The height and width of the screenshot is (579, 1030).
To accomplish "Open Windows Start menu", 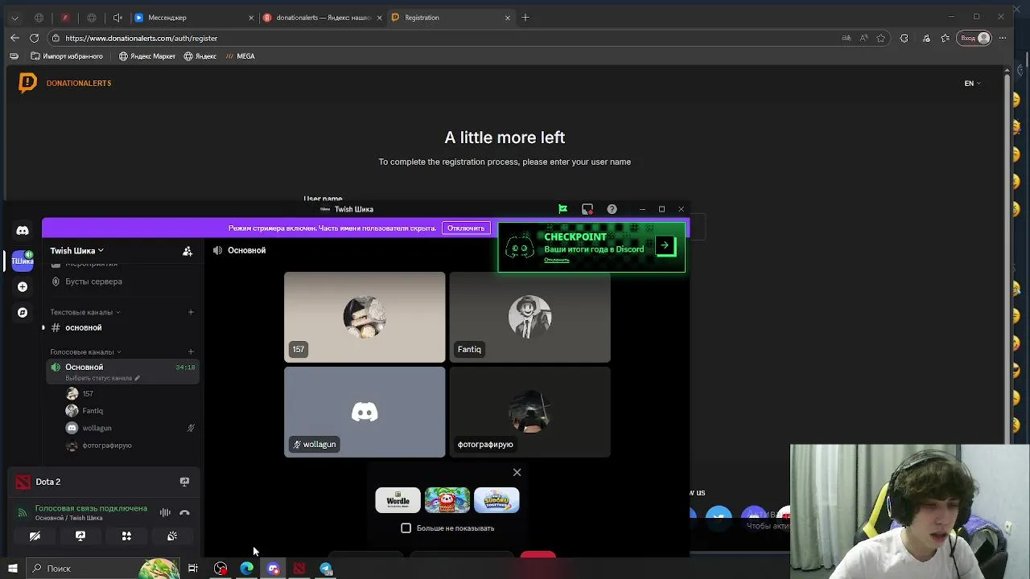I will [x=12, y=569].
